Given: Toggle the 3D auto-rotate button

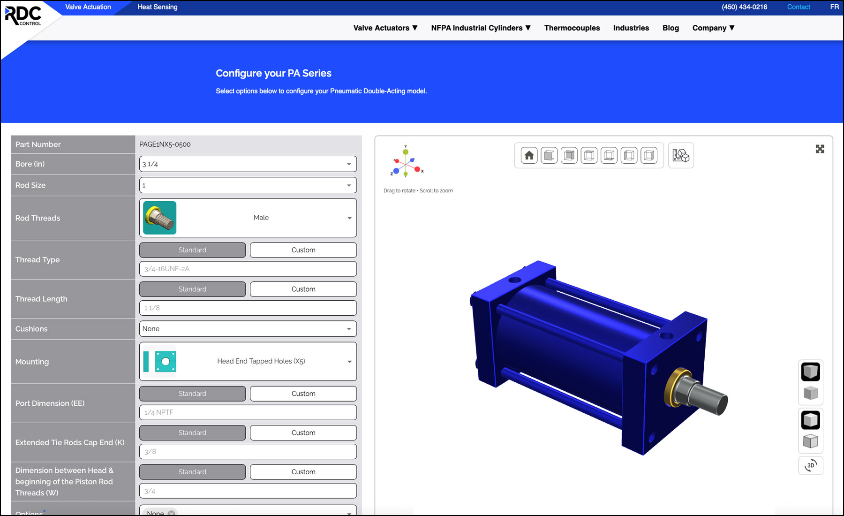Looking at the screenshot, I should [811, 465].
